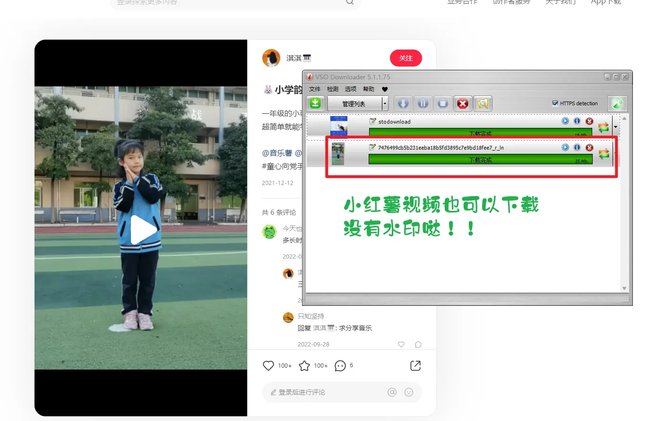
Task: Remove downloads with the red X toolbar icon
Action: click(463, 103)
